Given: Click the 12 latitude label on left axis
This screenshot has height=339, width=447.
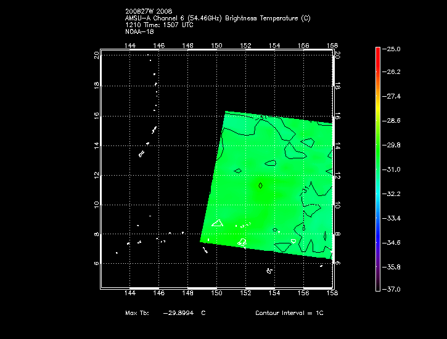Looking at the screenshot, I should point(96,175).
